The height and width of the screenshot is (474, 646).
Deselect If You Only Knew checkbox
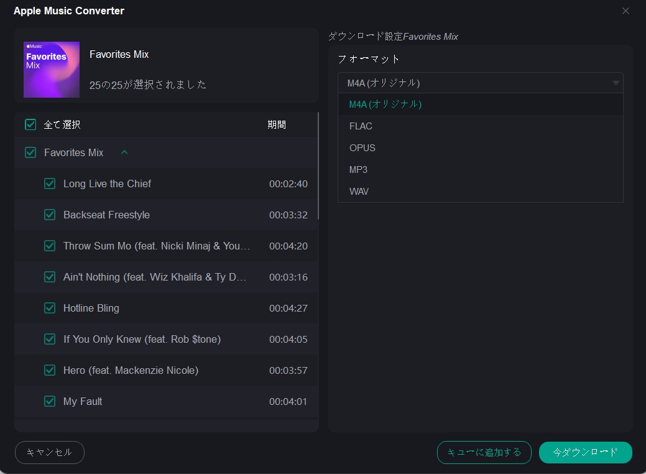point(50,339)
